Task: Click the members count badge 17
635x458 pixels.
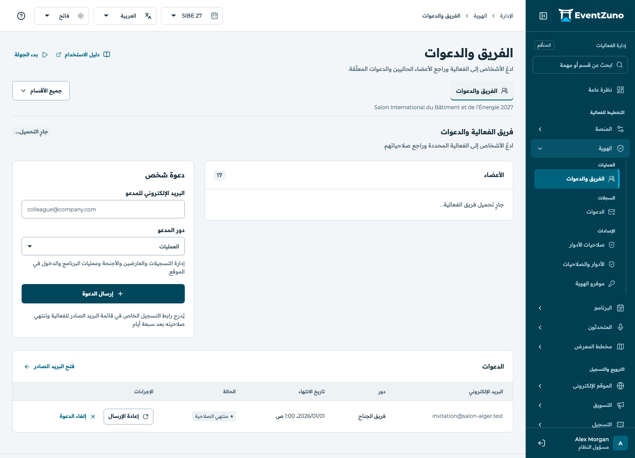Action: pos(220,175)
